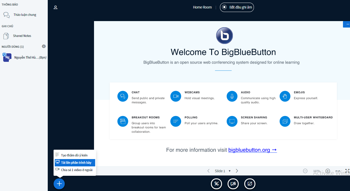
Task: Click the Emojis hand feature icon
Action: tap(285, 96)
